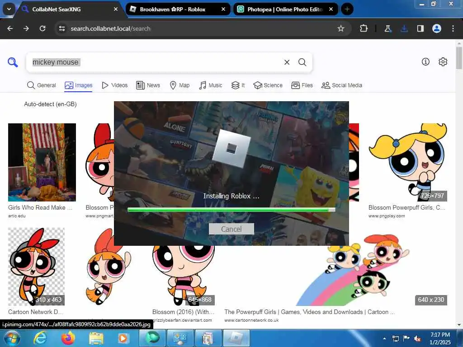Select the Files search category
This screenshot has height=347, width=463.
click(x=302, y=85)
